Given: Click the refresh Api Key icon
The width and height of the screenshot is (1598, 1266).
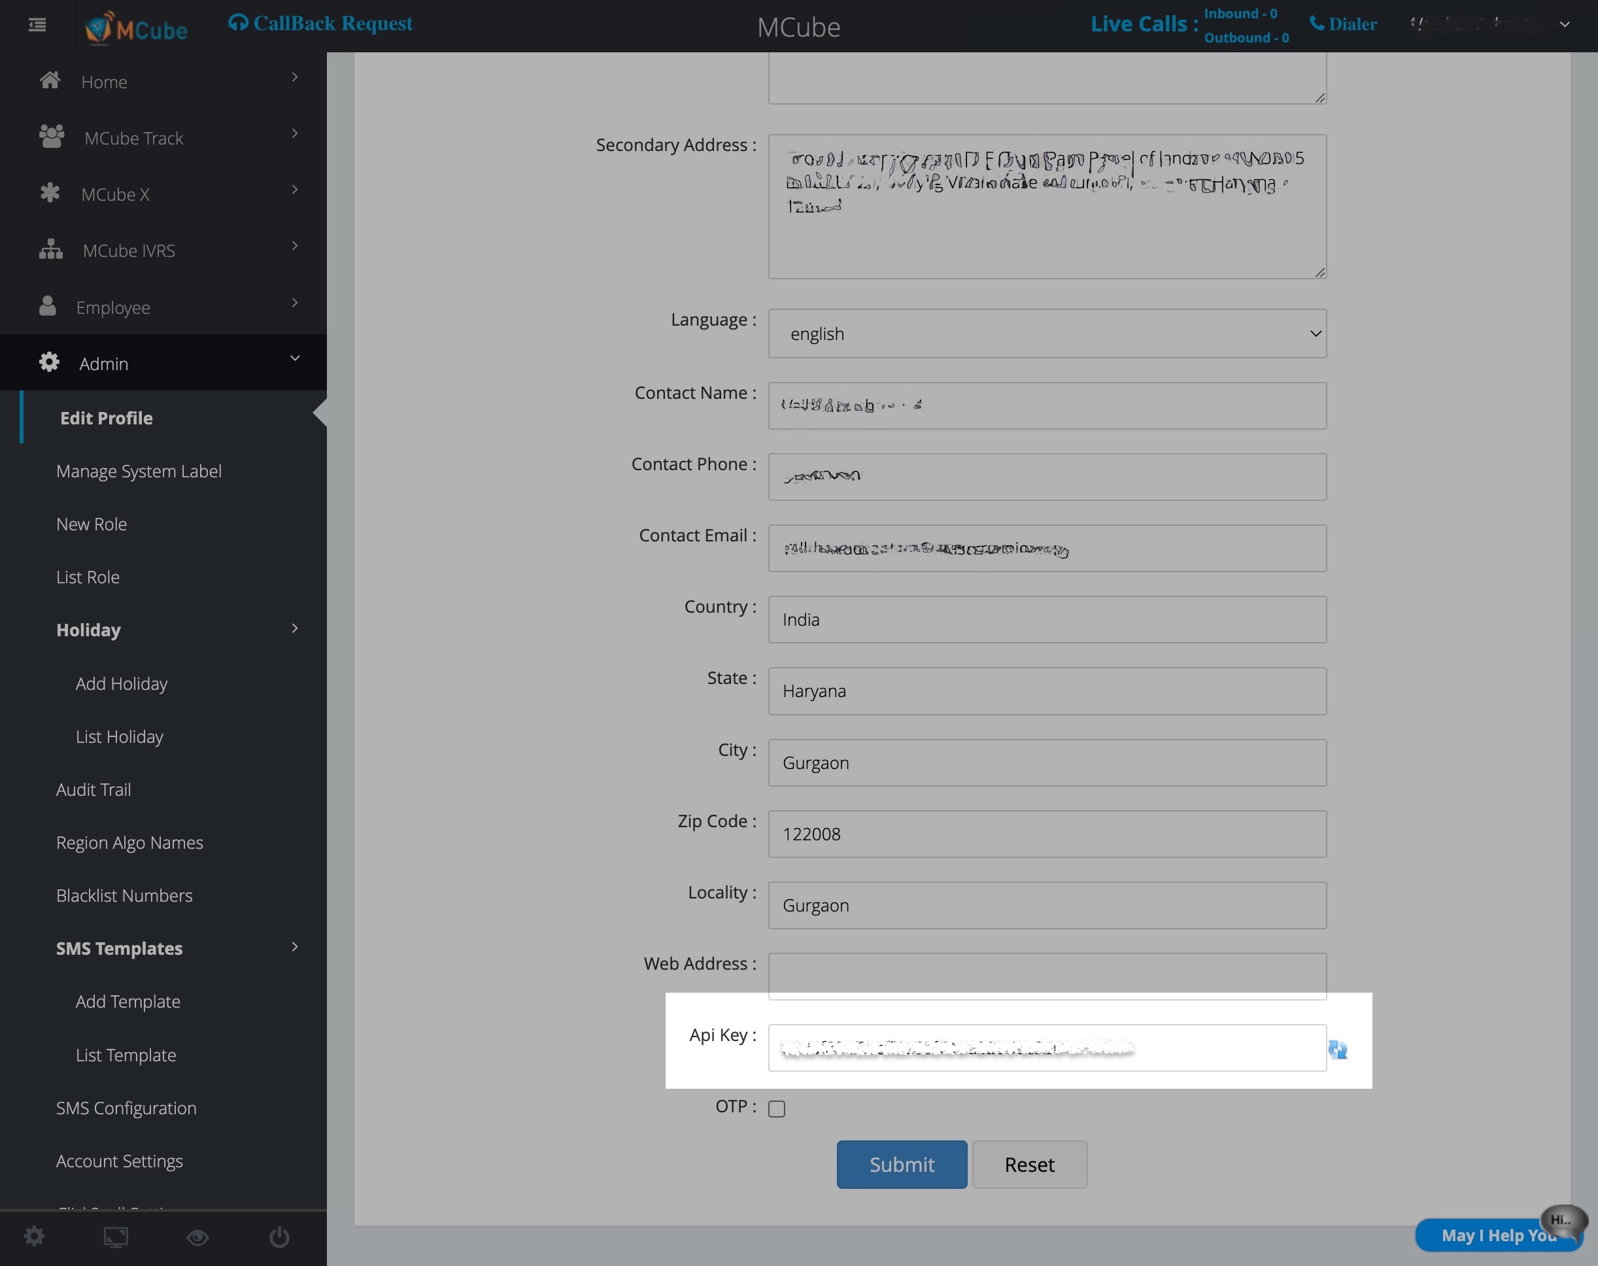Looking at the screenshot, I should click(1337, 1049).
